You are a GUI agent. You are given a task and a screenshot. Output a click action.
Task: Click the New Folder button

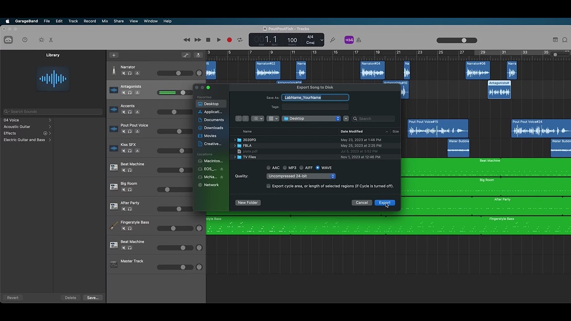(248, 203)
